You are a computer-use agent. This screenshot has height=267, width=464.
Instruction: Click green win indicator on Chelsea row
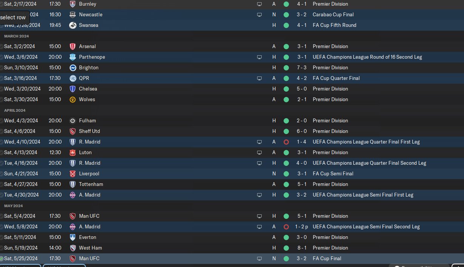click(x=286, y=89)
